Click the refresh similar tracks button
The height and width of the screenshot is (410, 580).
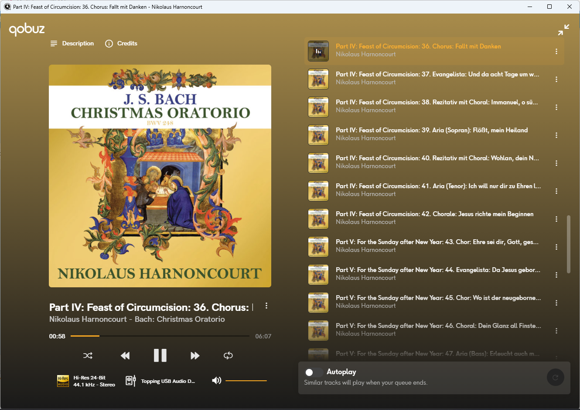point(555,377)
